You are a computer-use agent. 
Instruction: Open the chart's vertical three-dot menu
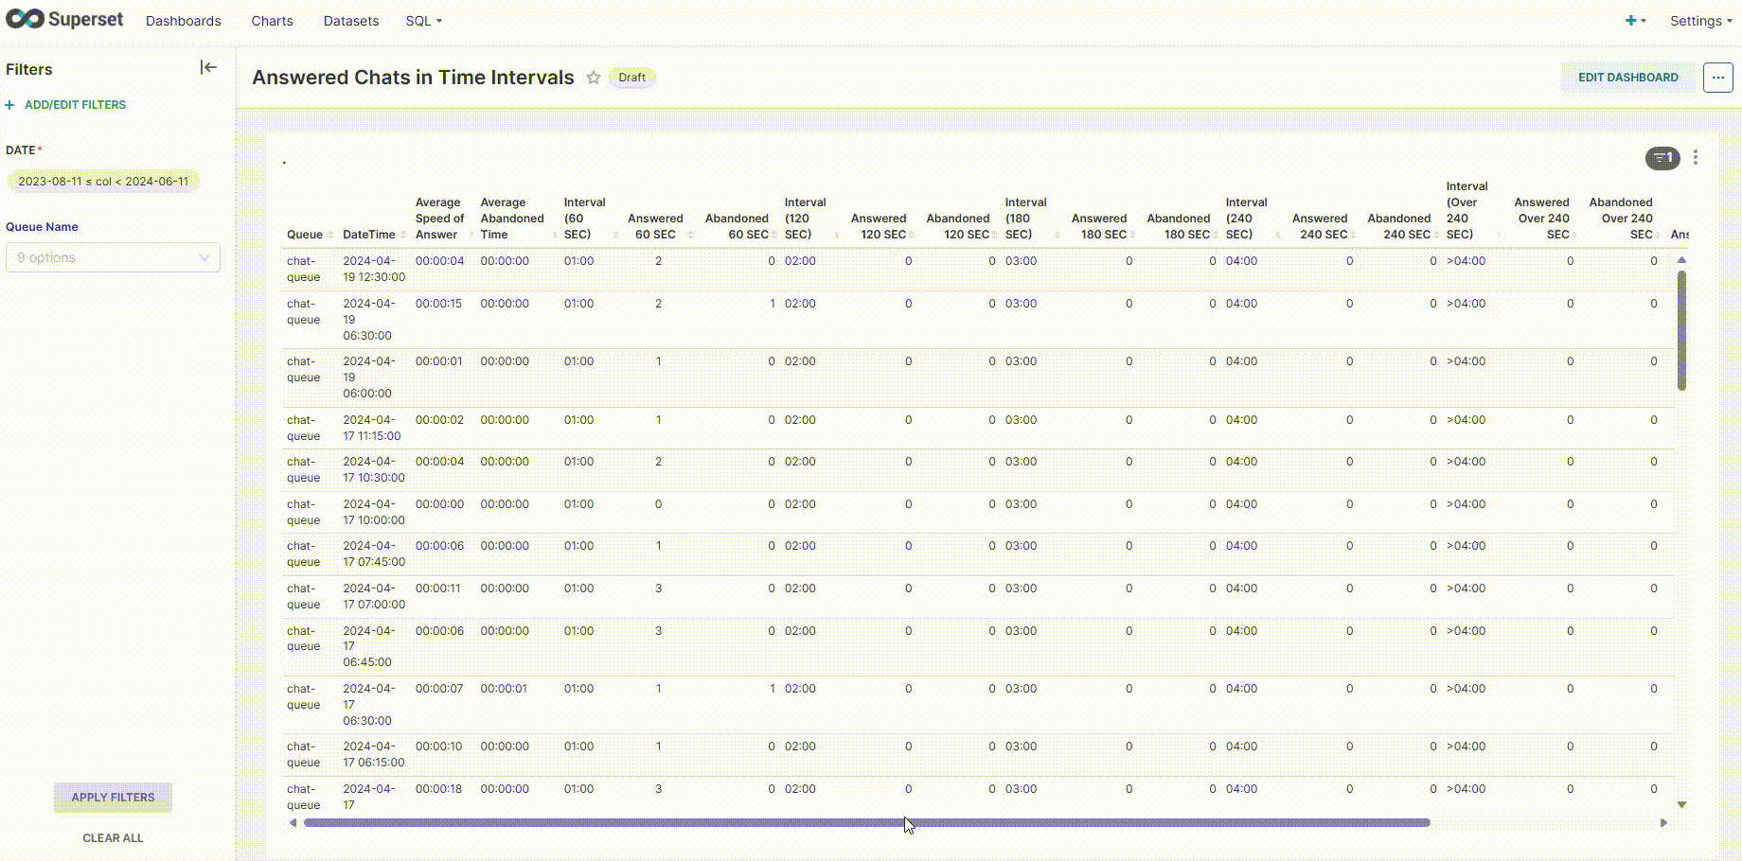(x=1696, y=158)
